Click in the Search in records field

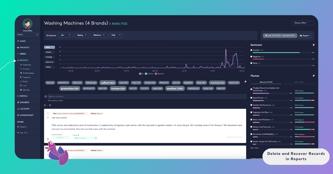pos(147,96)
